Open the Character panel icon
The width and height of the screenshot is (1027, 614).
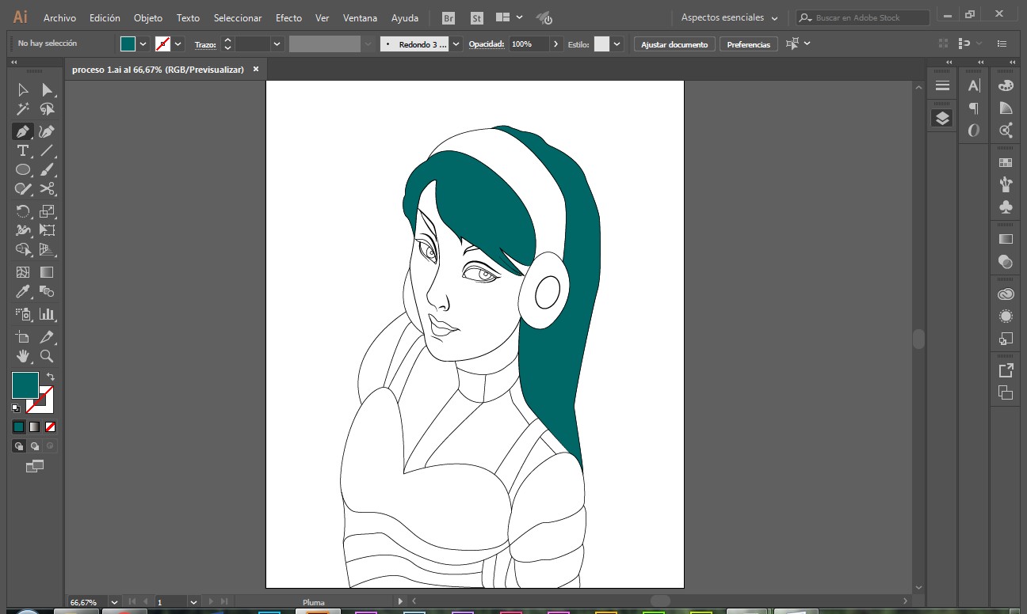pyautogui.click(x=974, y=85)
